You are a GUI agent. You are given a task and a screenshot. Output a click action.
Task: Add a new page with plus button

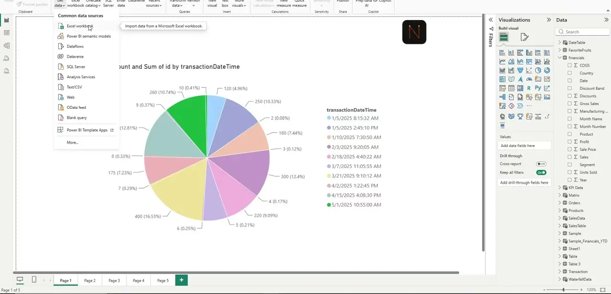click(x=181, y=280)
